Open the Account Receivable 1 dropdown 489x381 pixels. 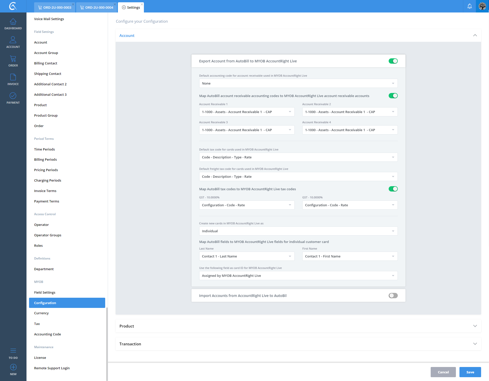point(247,112)
